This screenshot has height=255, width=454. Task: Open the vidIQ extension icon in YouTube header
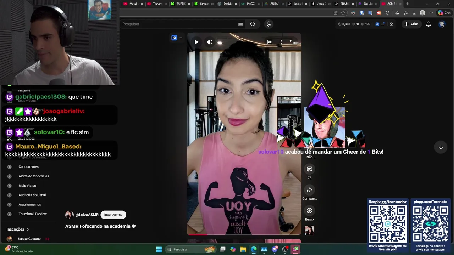(x=377, y=24)
